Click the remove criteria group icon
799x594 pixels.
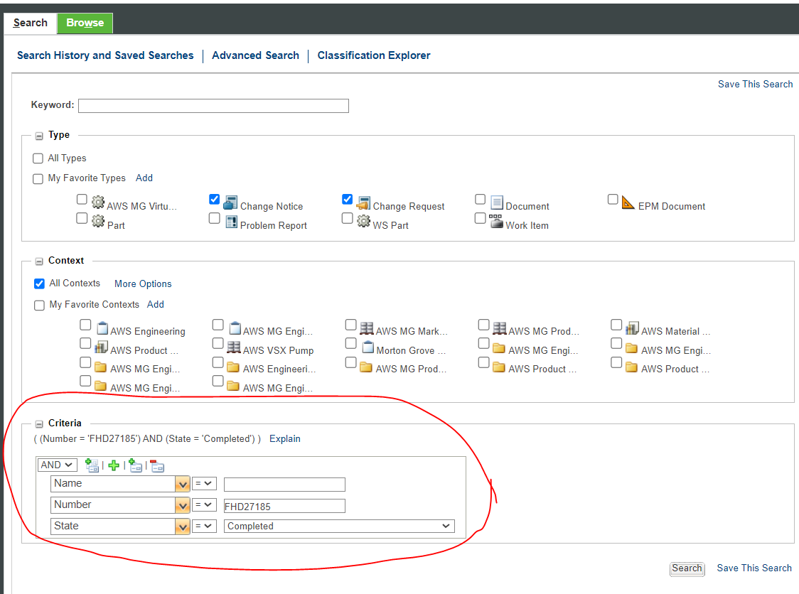click(157, 465)
